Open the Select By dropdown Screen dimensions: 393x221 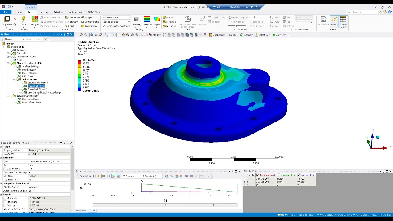263,35
